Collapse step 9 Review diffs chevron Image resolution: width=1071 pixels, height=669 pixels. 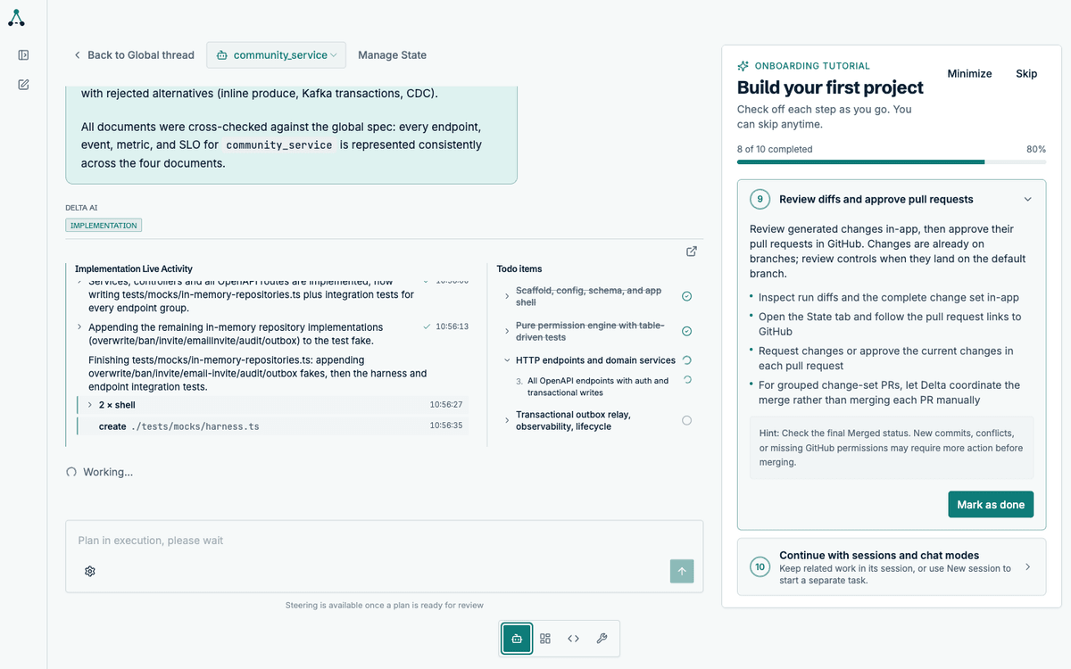(1027, 199)
